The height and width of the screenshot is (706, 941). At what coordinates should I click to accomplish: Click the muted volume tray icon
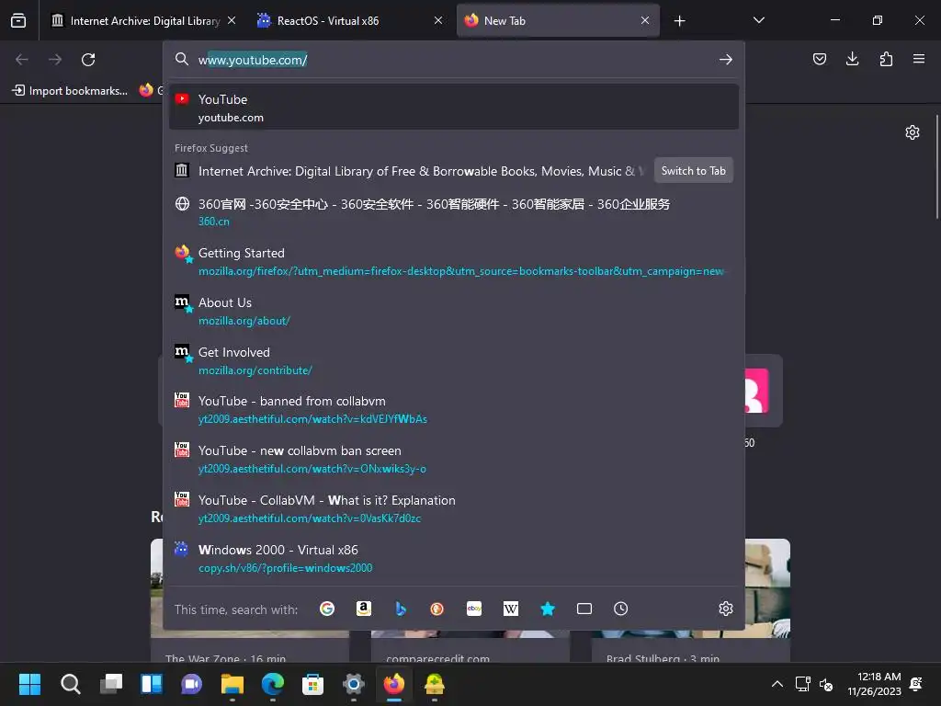[826, 684]
